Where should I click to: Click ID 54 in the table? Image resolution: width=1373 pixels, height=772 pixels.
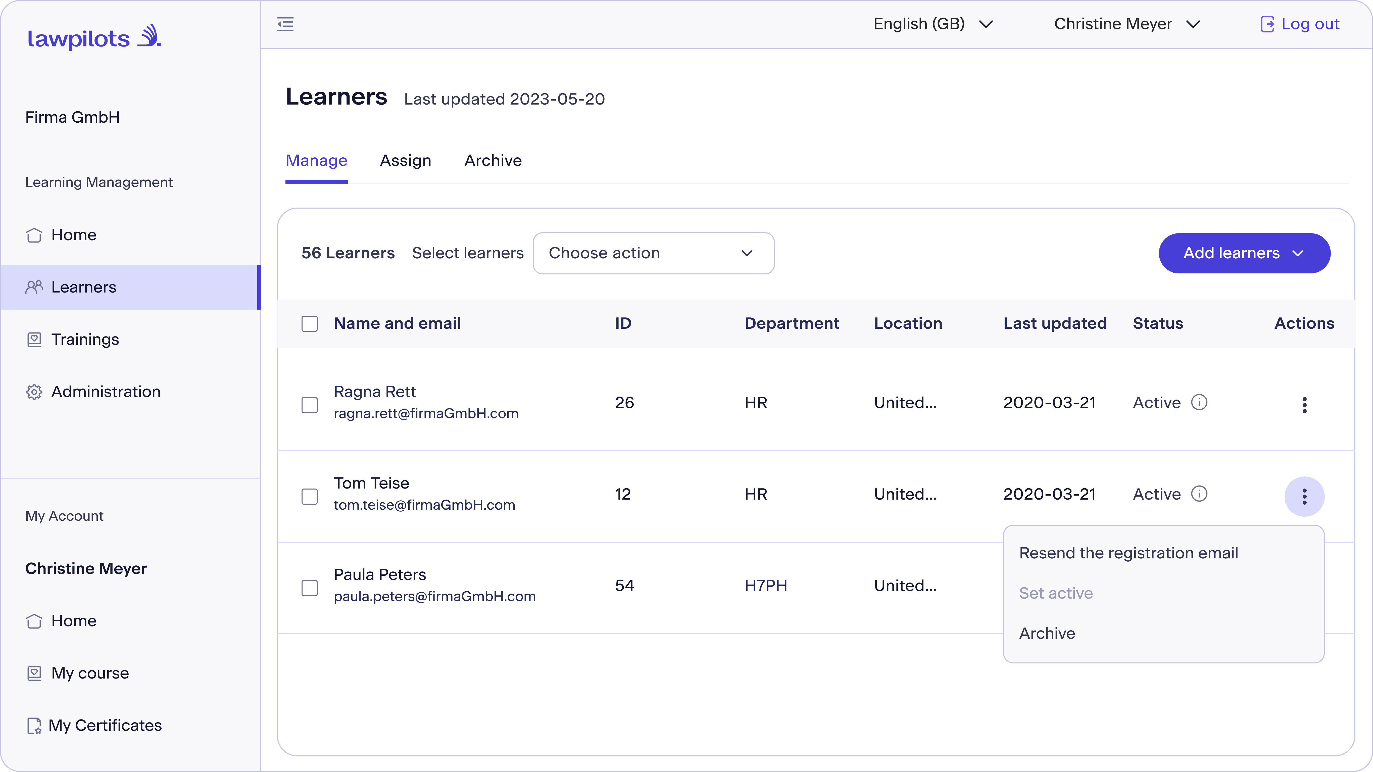(x=625, y=586)
